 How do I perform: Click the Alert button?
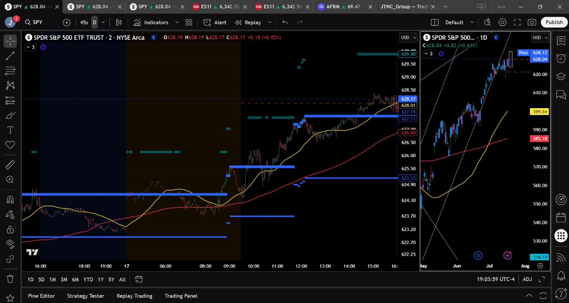[x=215, y=23]
